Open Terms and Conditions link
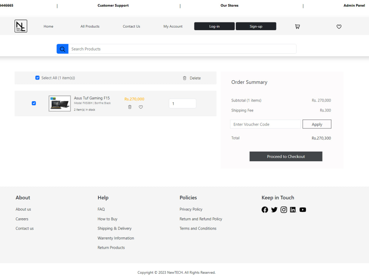This screenshot has height=276, width=369. tap(198, 229)
